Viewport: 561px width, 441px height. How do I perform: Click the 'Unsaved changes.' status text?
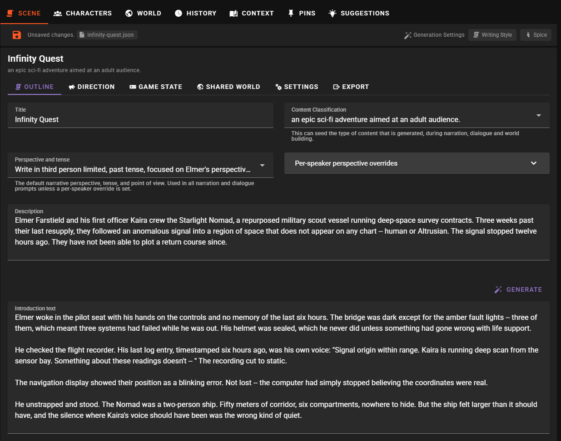51,35
